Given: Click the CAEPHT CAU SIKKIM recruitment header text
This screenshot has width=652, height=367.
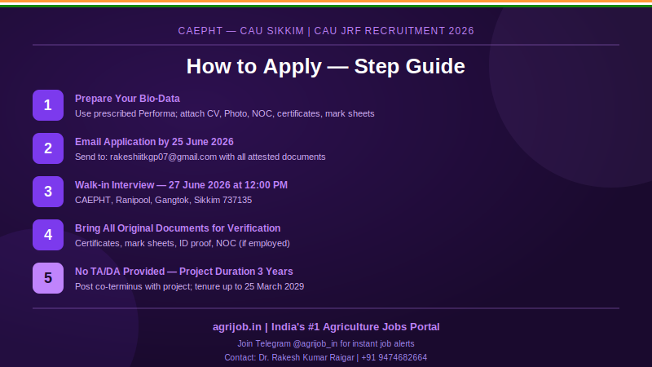Looking at the screenshot, I should tap(326, 31).
